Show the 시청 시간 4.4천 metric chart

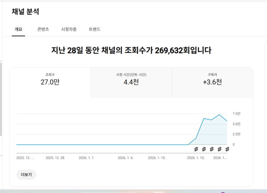pyautogui.click(x=131, y=79)
